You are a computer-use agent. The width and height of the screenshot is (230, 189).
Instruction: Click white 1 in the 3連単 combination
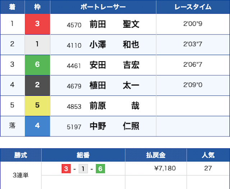click(x=83, y=168)
